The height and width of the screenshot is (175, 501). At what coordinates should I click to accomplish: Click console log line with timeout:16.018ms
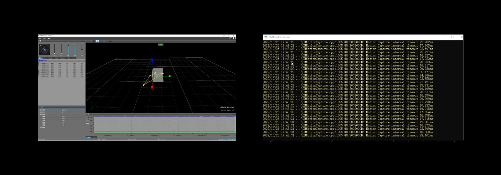[x=348, y=109]
